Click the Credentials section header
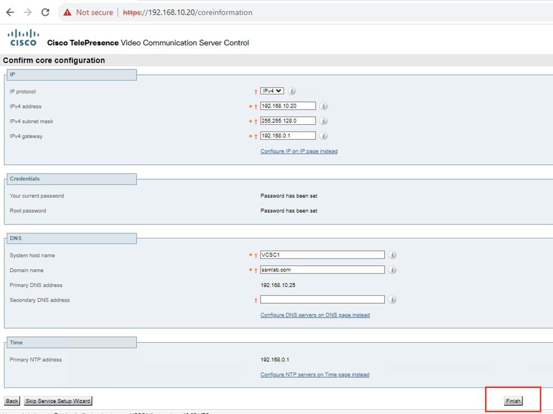 71,179
